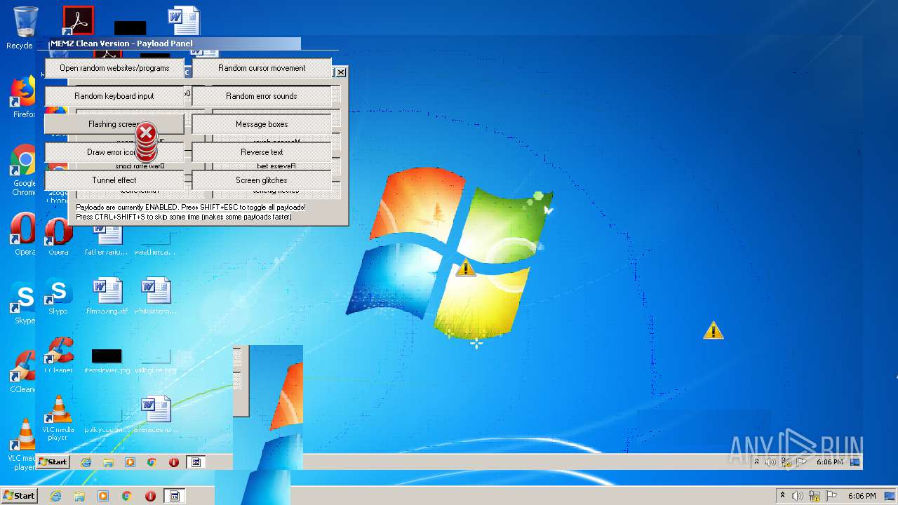Turn off the Tunnel effect payload
This screenshot has height=505, width=898.
[x=114, y=180]
